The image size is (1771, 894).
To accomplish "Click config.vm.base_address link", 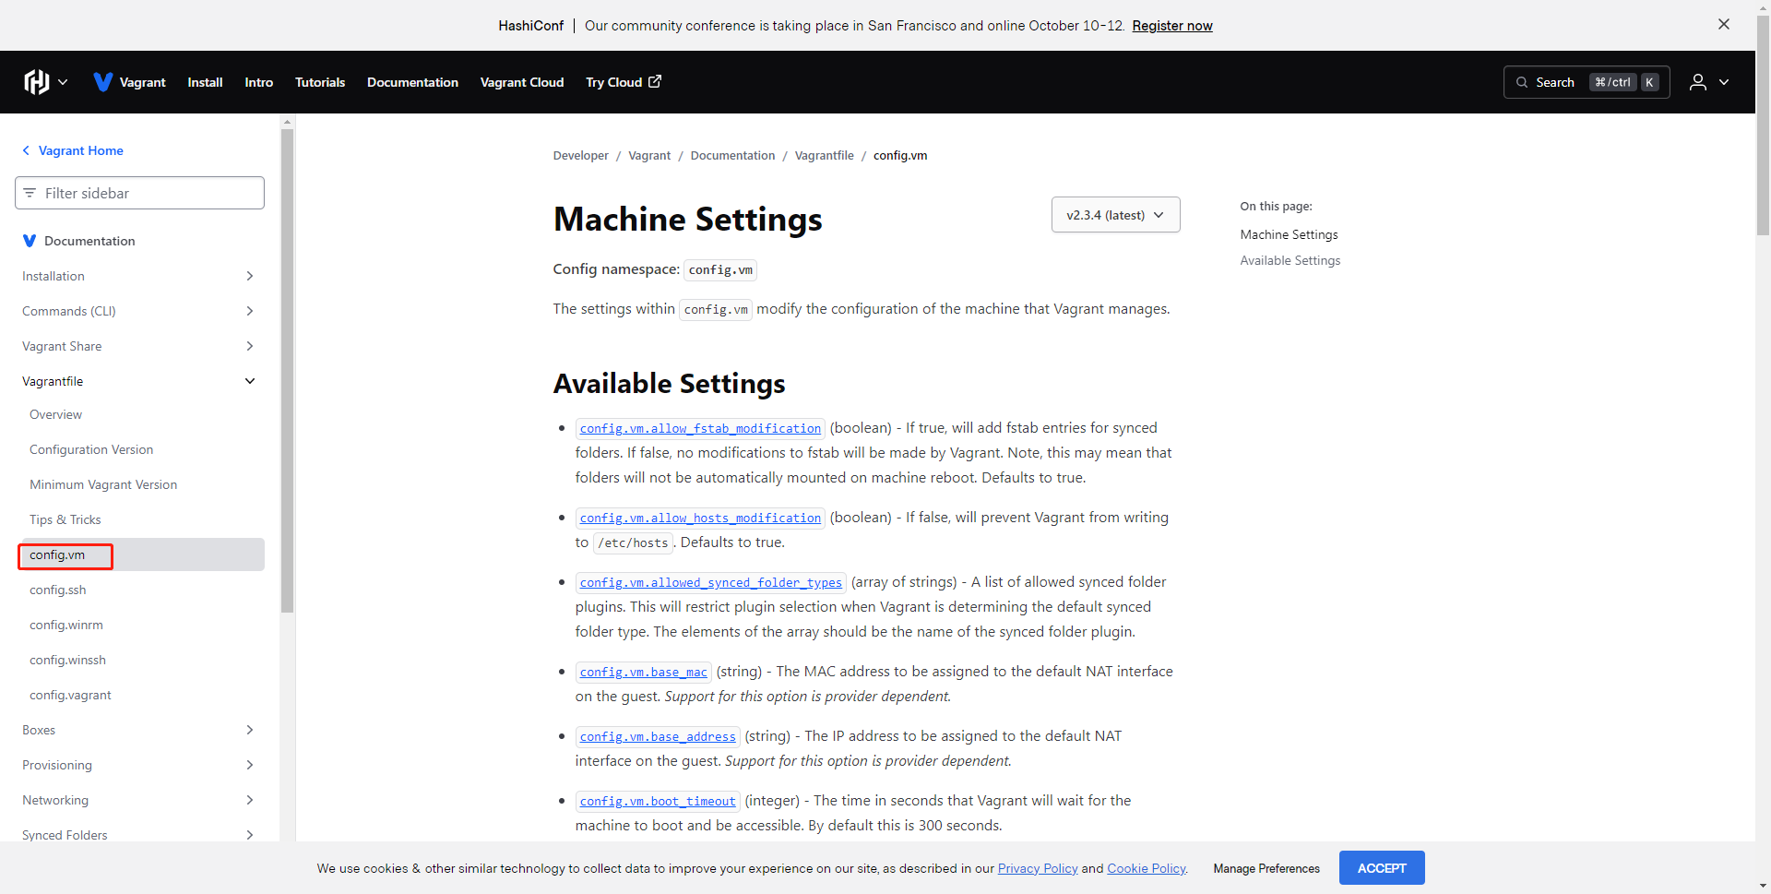I will [x=658, y=736].
